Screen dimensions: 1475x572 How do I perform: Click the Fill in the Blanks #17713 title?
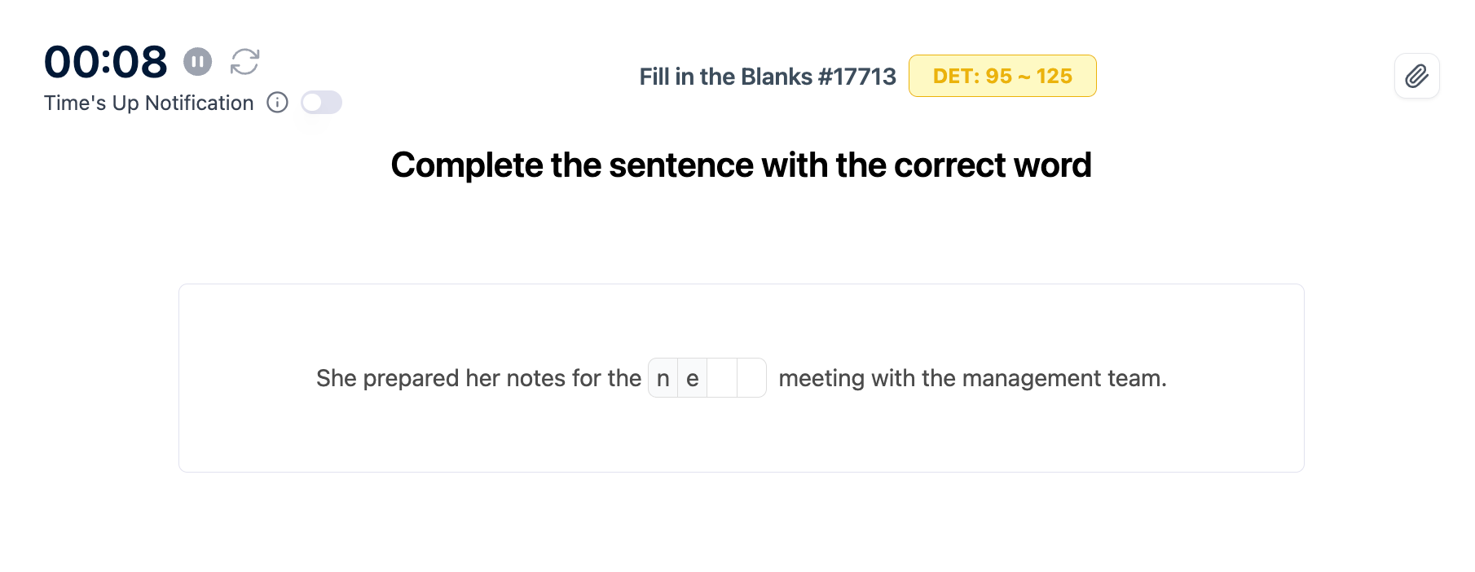click(x=767, y=77)
